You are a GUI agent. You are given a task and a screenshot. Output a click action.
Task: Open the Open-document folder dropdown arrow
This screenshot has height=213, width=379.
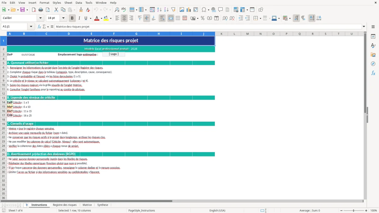pos(18,10)
